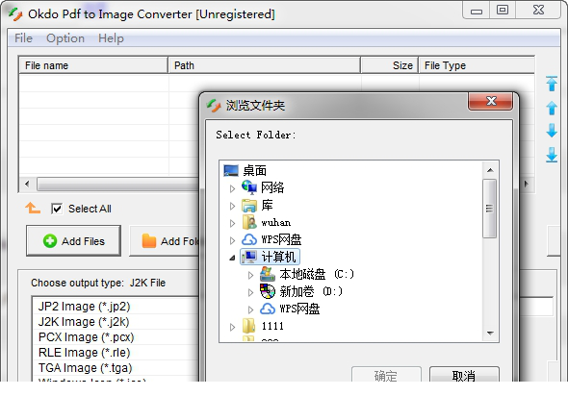Select 计算机 label in folder tree
568x396 pixels.
[x=278, y=257]
